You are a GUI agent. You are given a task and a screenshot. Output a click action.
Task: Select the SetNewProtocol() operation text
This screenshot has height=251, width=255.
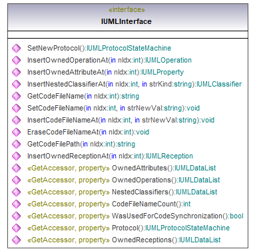99,48
